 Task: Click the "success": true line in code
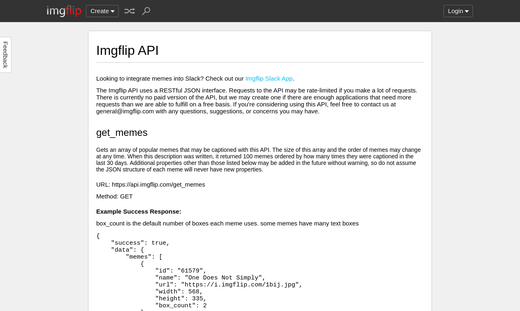[x=140, y=243]
